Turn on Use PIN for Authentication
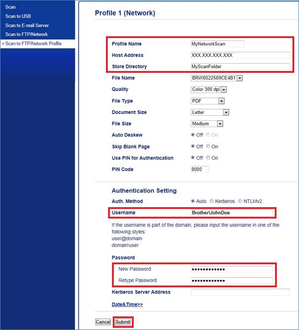The image size is (299, 330). click(208, 158)
